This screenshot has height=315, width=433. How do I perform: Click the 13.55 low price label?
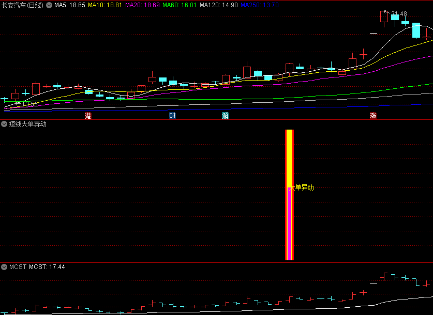tap(30, 104)
